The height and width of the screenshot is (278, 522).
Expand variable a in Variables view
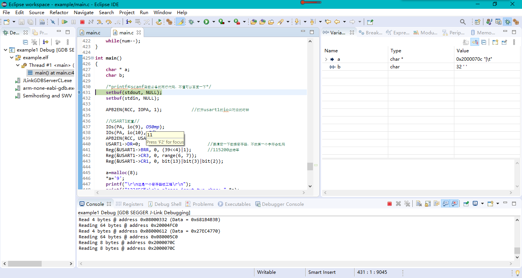(x=326, y=59)
